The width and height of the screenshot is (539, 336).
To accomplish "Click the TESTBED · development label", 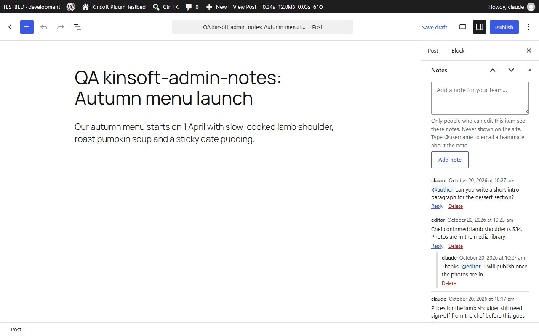I will (x=32, y=7).
